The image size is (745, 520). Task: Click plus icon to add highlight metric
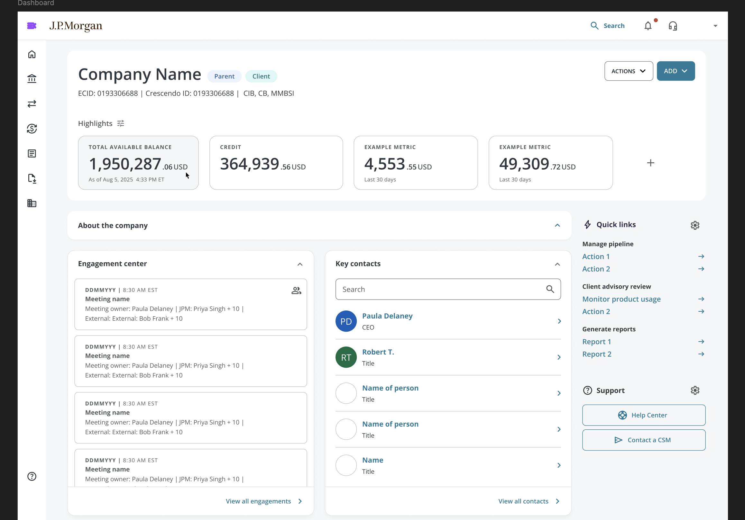tap(650, 163)
